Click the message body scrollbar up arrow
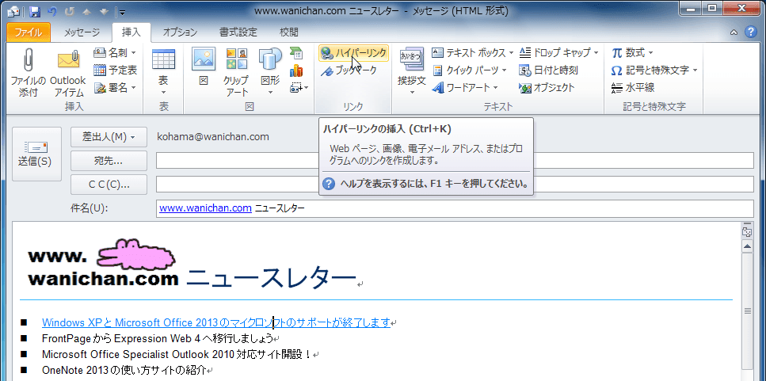Screen dimensions: 766x381 click(x=746, y=246)
